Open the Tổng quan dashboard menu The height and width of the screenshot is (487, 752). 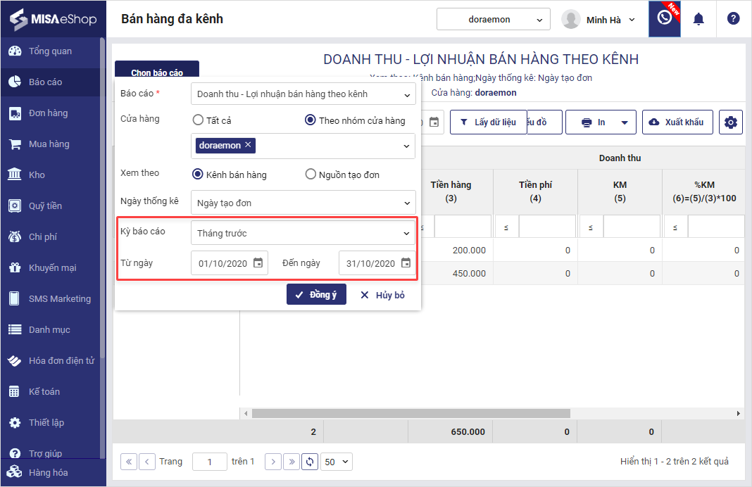[50, 51]
